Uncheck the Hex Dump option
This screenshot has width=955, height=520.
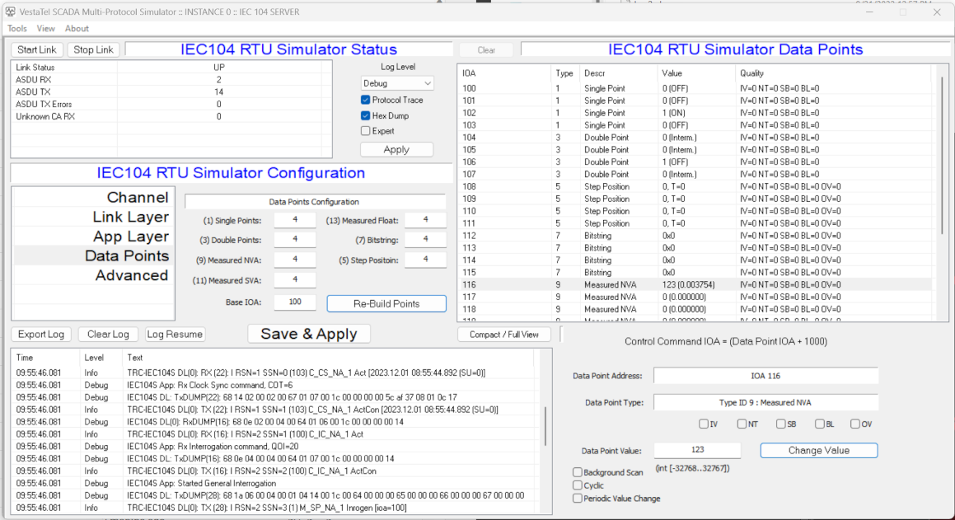click(x=366, y=116)
